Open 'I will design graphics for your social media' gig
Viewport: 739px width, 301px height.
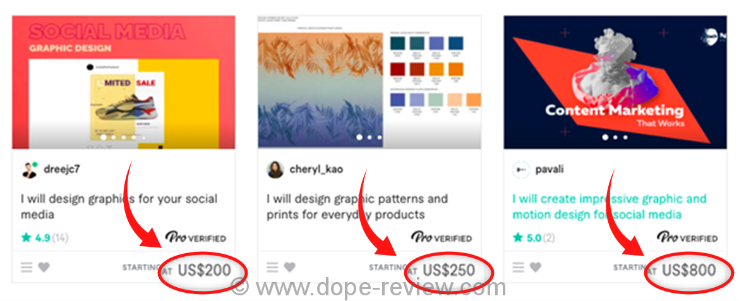tap(119, 207)
